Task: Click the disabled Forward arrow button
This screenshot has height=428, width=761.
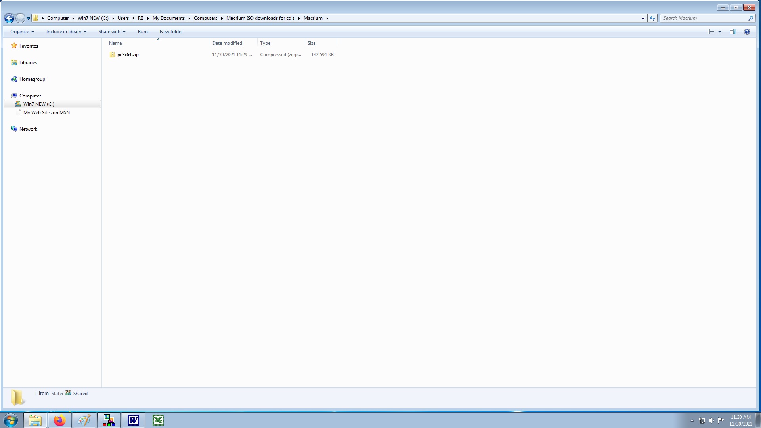Action: (x=20, y=18)
